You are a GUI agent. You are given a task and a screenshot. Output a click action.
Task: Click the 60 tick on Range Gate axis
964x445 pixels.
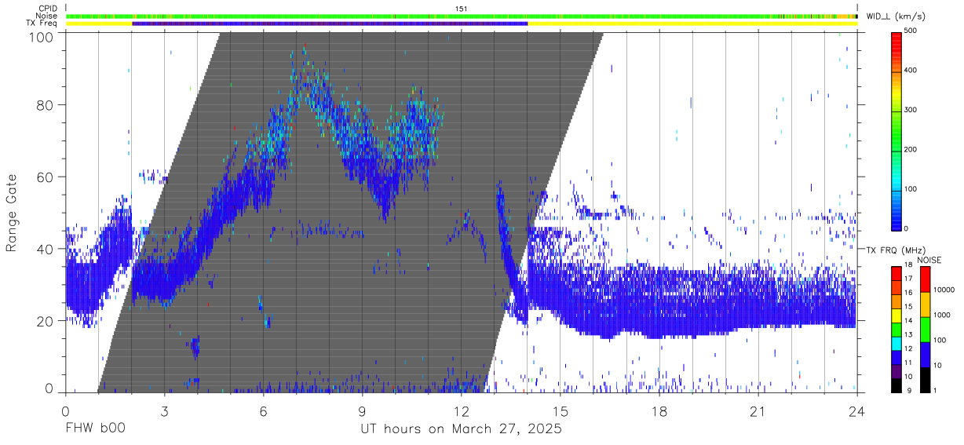pos(47,177)
